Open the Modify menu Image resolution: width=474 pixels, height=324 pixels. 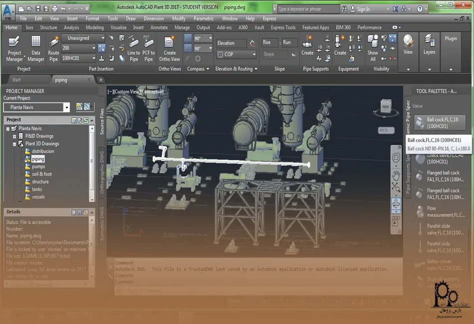[179, 18]
